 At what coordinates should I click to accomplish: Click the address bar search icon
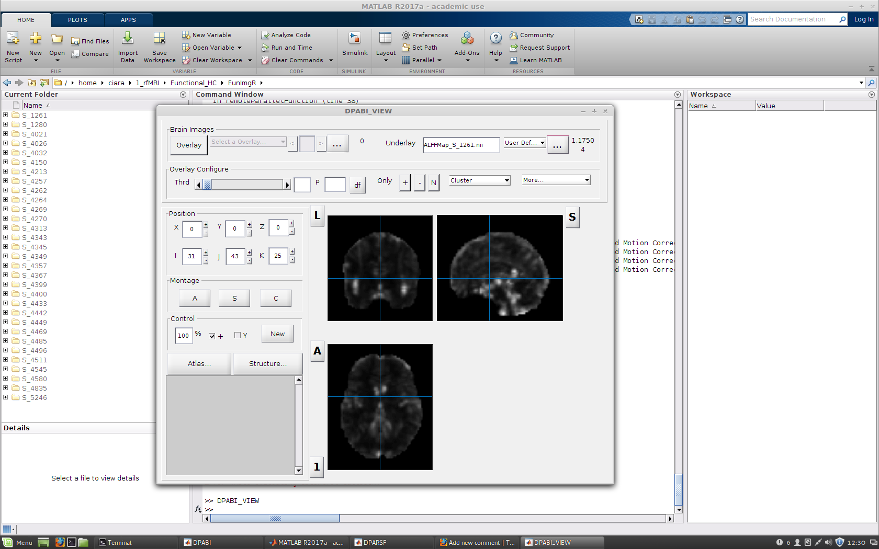871,83
